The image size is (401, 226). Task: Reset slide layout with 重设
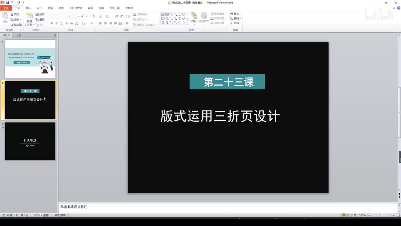[x=40, y=19]
